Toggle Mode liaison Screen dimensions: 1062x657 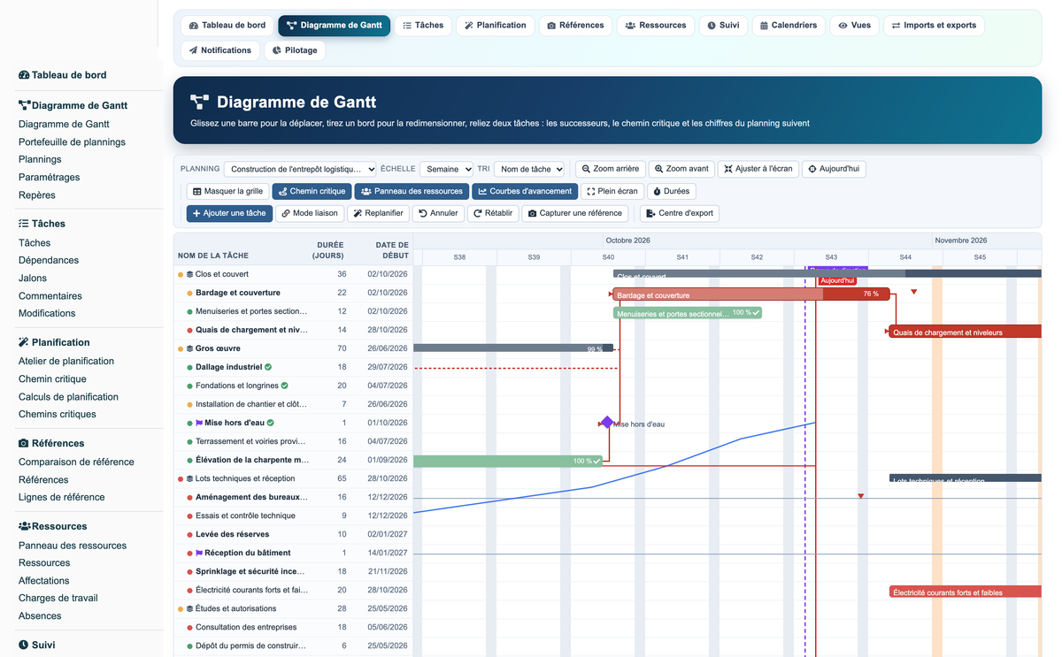click(309, 213)
